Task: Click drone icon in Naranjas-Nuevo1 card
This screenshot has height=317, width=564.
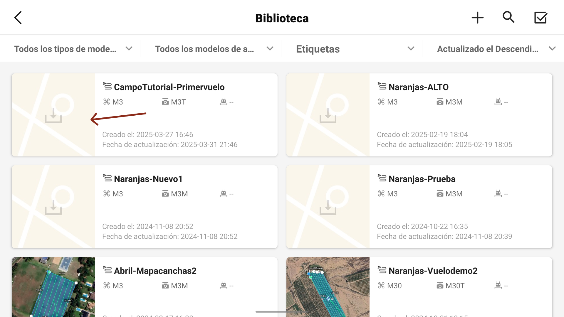Action: click(106, 194)
